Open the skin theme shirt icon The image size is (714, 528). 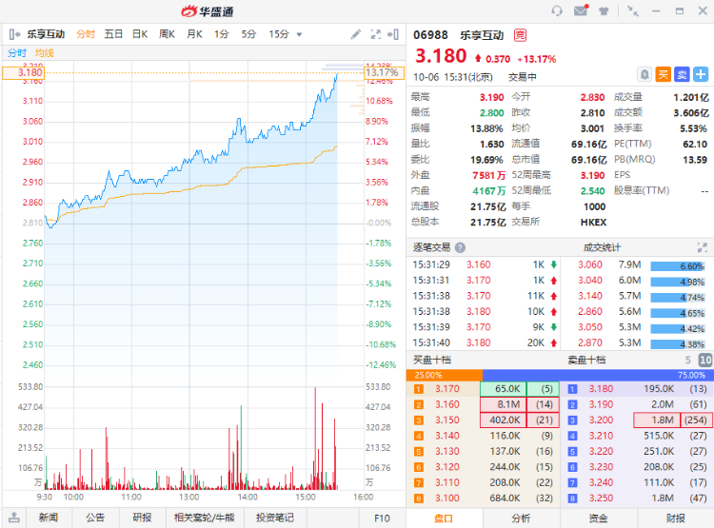point(604,10)
